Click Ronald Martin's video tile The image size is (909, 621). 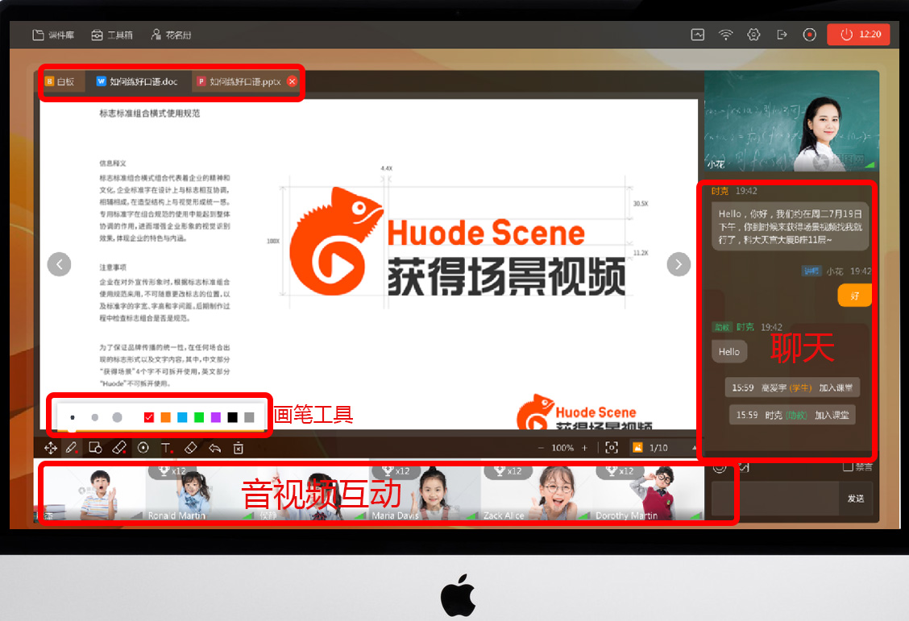point(200,493)
